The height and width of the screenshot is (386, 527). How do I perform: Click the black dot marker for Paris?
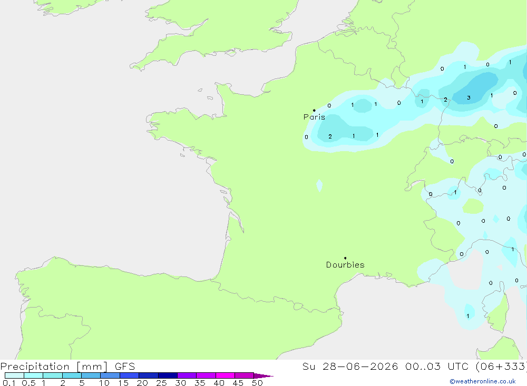(314, 110)
